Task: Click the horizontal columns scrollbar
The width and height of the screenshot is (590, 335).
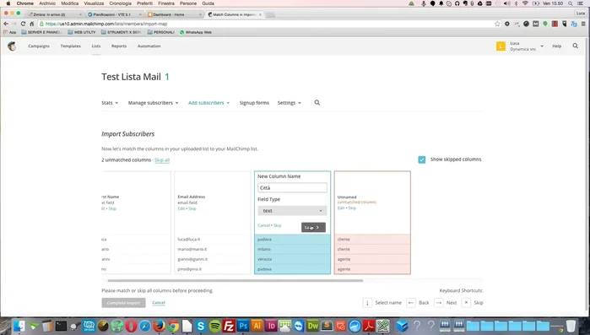Action: click(235, 280)
